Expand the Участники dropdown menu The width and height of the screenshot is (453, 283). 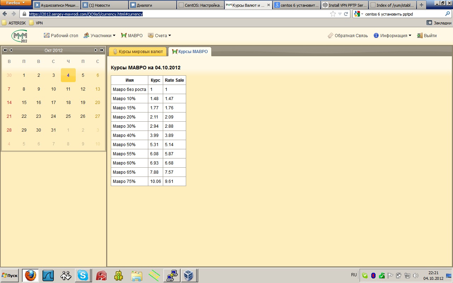click(100, 35)
